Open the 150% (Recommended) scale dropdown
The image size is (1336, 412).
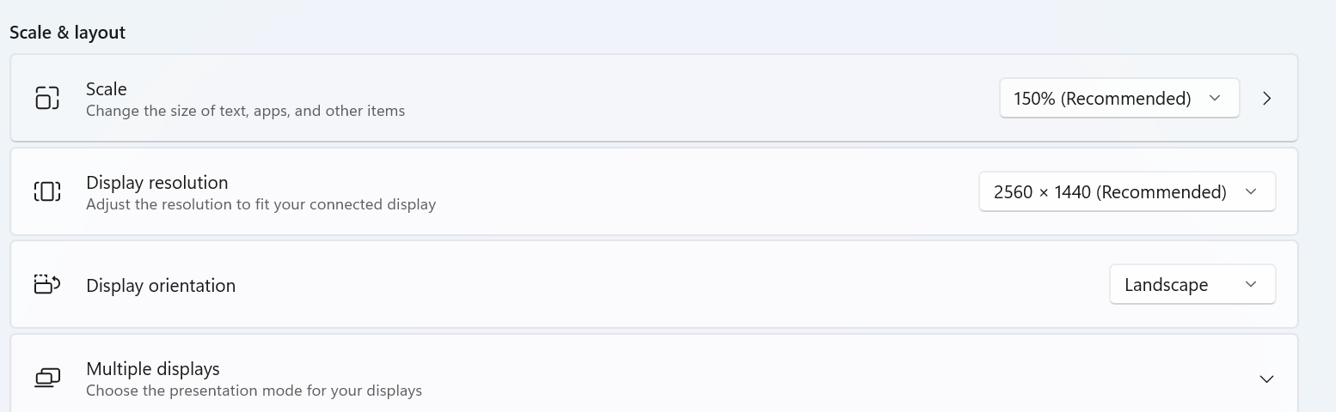click(x=1118, y=99)
